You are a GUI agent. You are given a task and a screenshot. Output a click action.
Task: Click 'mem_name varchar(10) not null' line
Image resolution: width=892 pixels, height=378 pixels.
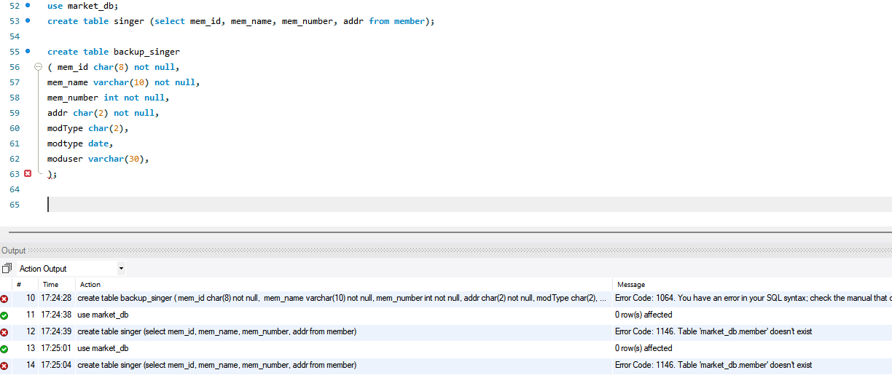coord(123,82)
